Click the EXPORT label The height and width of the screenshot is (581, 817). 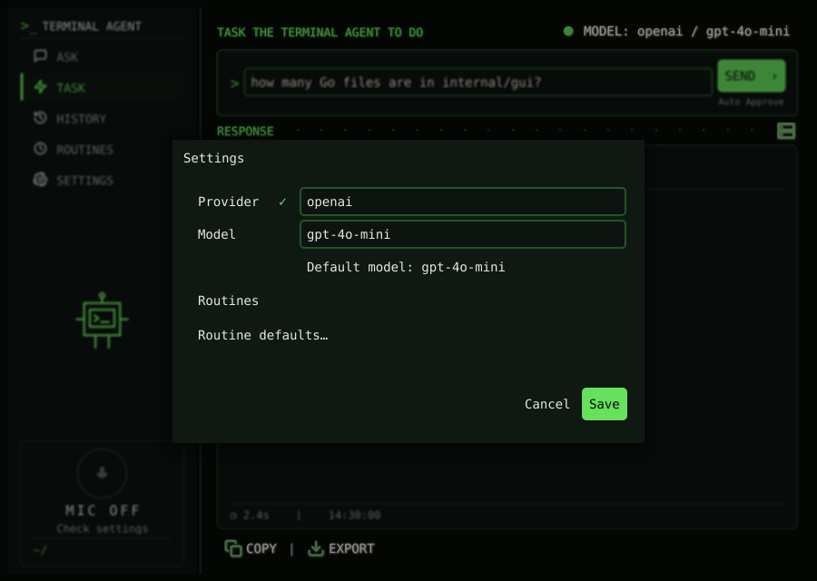coord(351,548)
